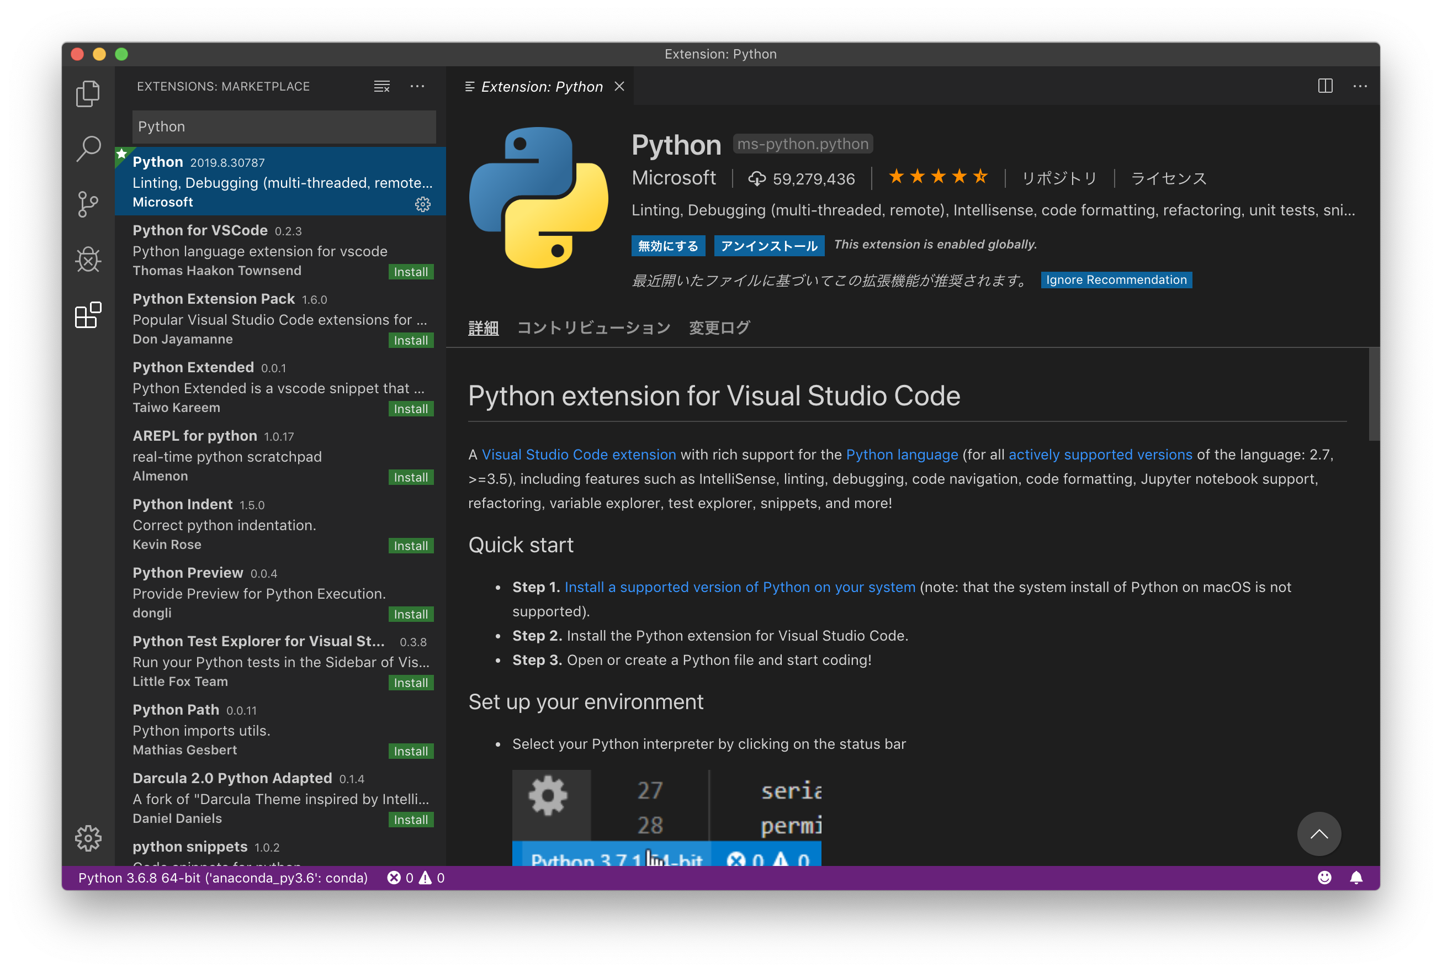Click the ms-python.python identifier badge
1442x972 pixels.
click(803, 144)
